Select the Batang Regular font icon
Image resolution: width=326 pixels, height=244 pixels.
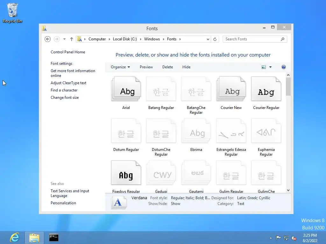[161, 89]
